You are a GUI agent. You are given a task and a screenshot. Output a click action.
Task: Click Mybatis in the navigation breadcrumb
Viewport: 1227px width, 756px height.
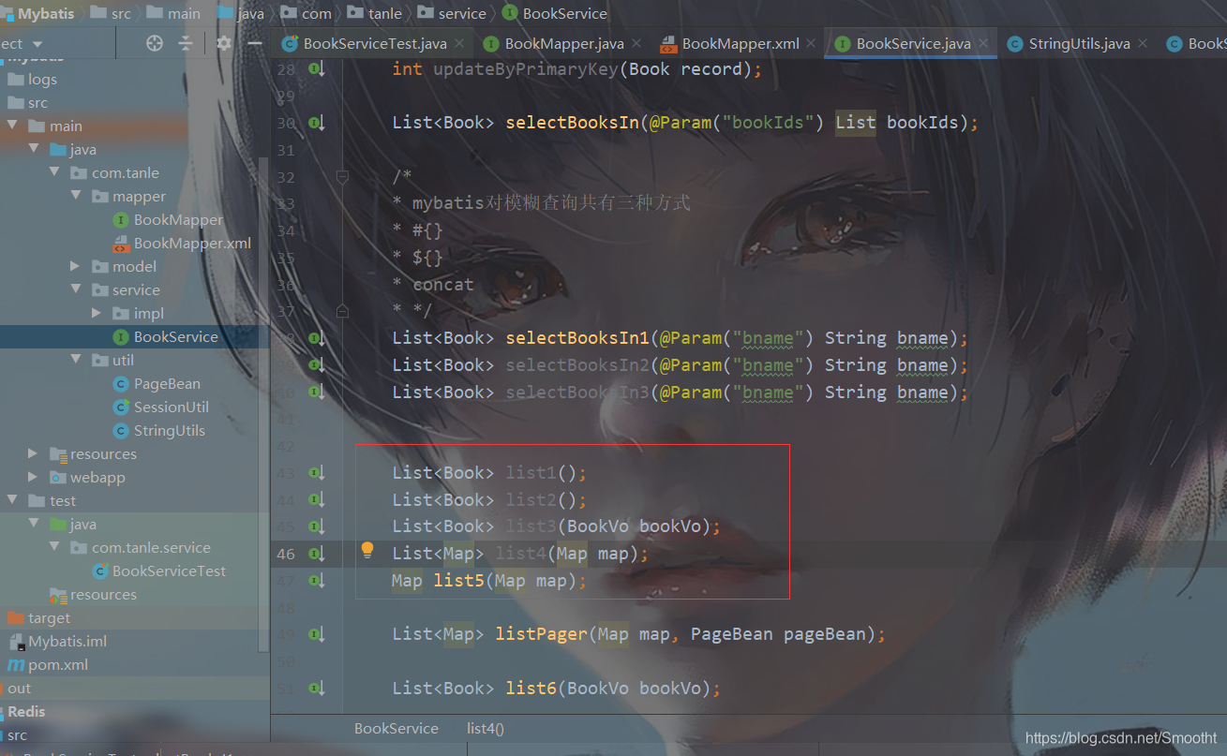45,13
